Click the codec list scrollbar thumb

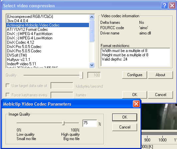pos(92,31)
